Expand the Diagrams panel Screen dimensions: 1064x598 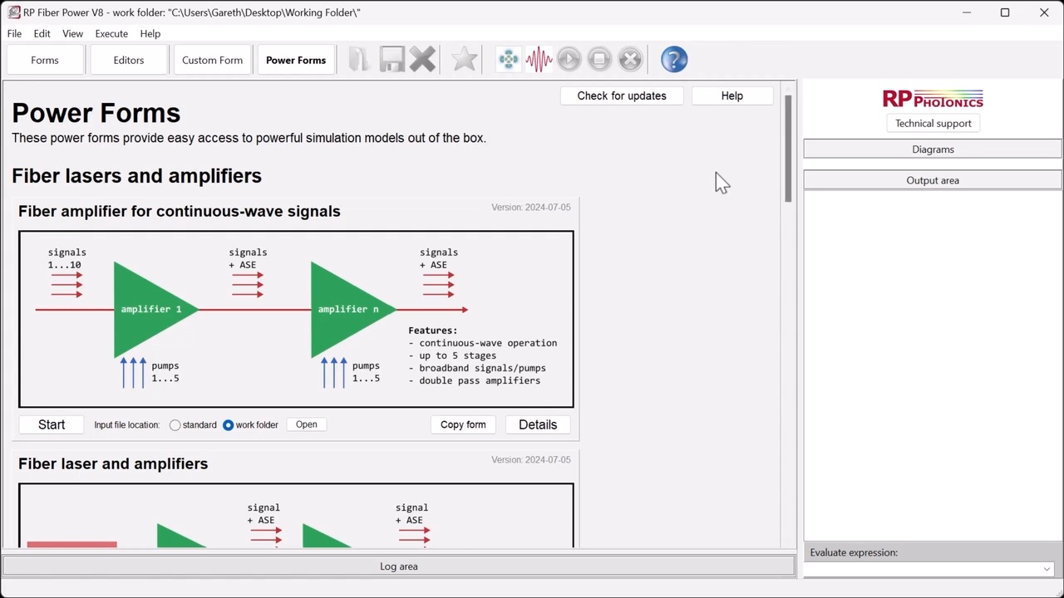click(932, 149)
